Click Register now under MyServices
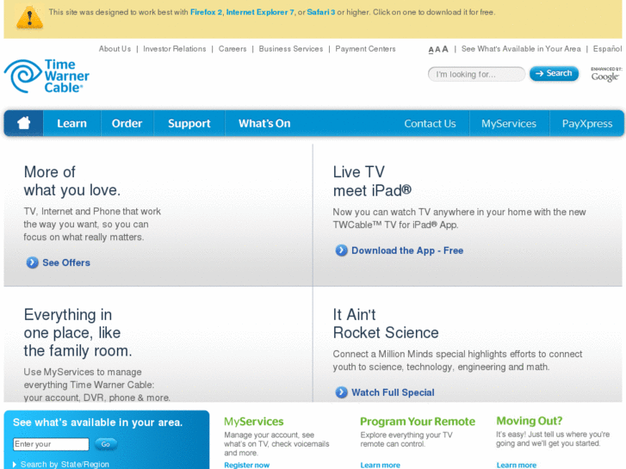Screen dimensions: 626x469 tap(246, 465)
